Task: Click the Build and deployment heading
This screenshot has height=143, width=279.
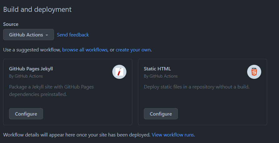Action: 37,9
